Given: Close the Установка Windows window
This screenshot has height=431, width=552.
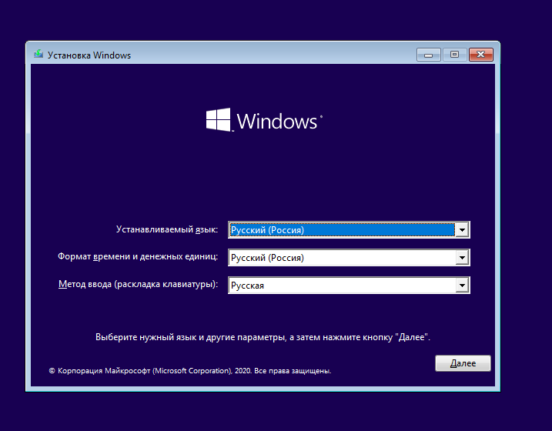Looking at the screenshot, I should click(481, 55).
